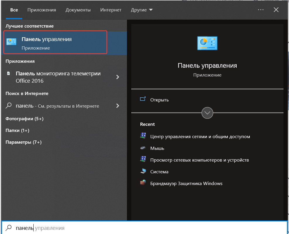Expand web search result arrow for панель

(x=118, y=106)
